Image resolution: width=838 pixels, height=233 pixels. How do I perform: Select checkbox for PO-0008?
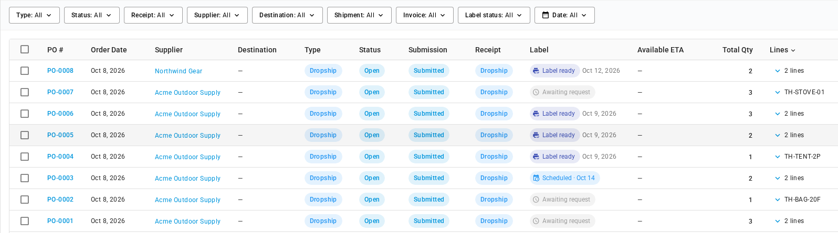pos(25,71)
